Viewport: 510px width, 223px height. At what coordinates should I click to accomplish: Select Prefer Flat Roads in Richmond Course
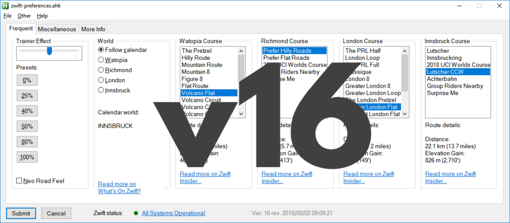click(x=294, y=58)
